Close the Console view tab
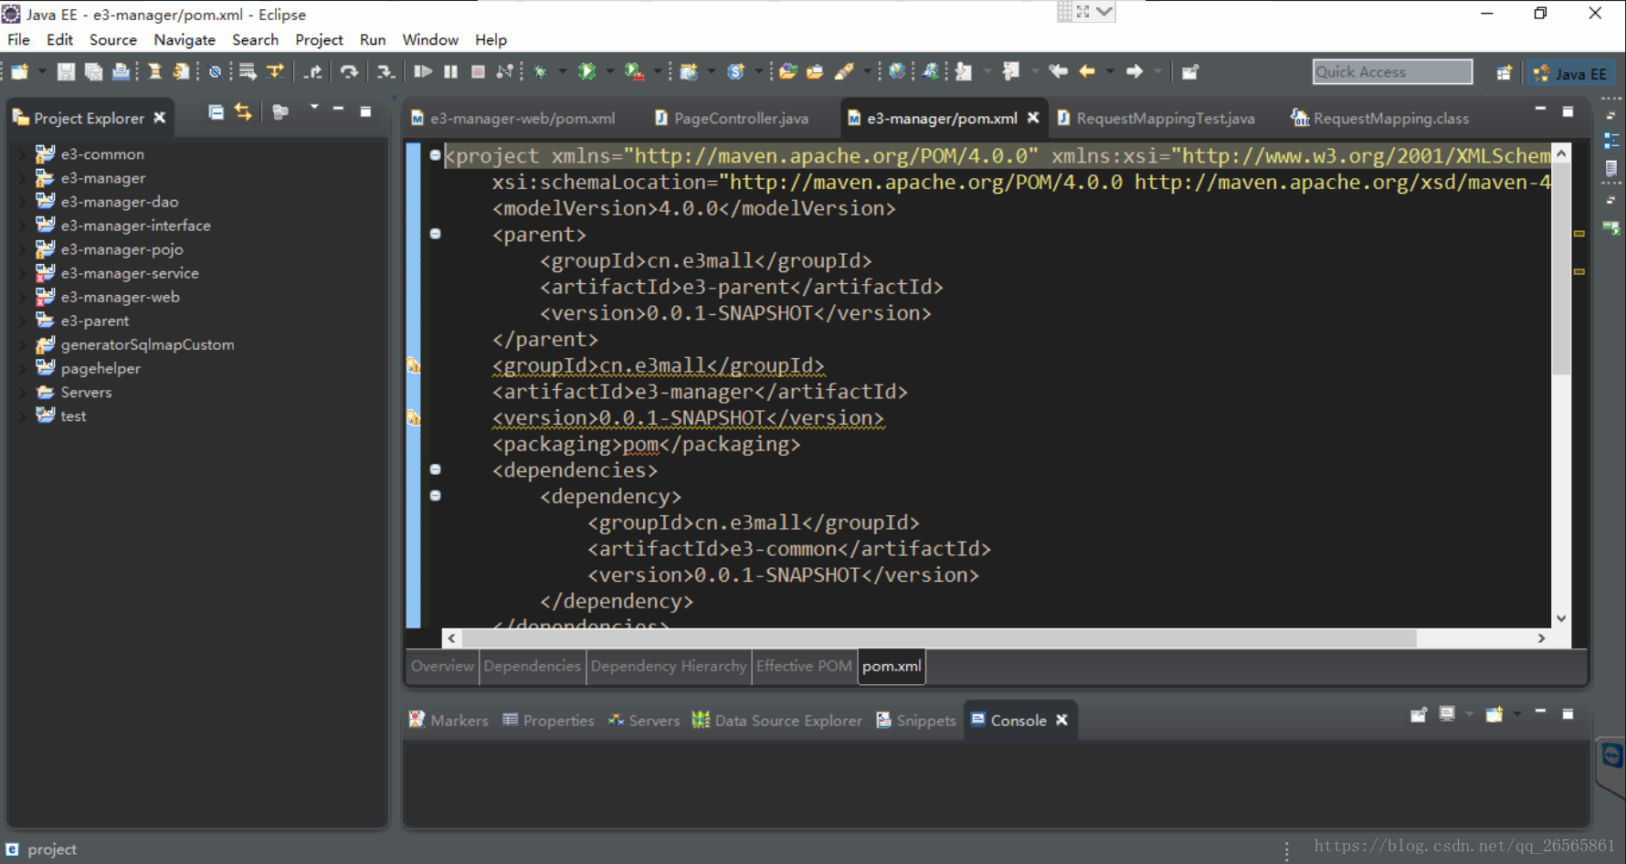 (1061, 720)
